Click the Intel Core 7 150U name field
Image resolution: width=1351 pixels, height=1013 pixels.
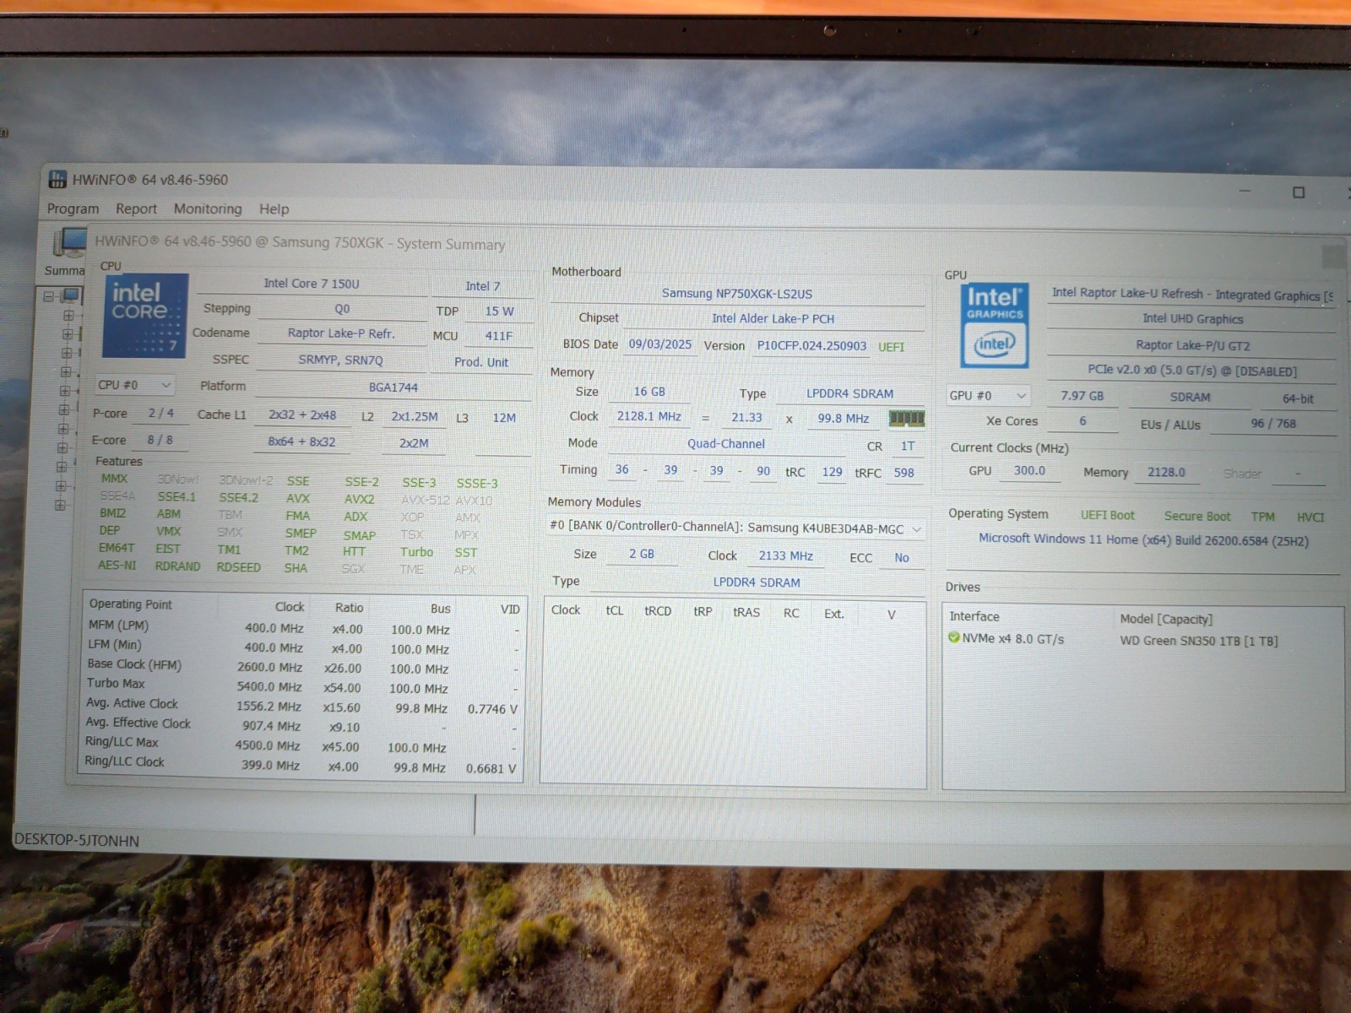pyautogui.click(x=312, y=284)
